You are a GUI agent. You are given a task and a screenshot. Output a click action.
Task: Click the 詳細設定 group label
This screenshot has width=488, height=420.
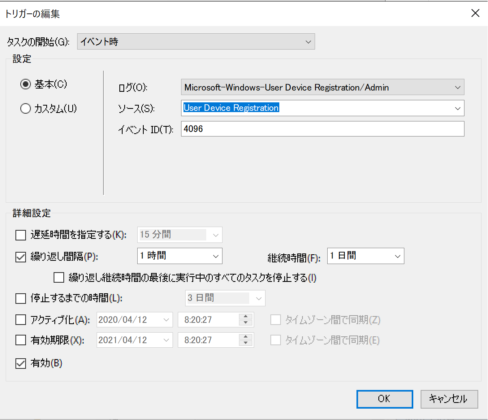pos(32,213)
